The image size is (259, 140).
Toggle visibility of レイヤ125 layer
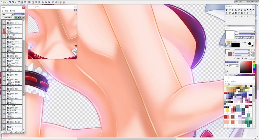click(8, 117)
